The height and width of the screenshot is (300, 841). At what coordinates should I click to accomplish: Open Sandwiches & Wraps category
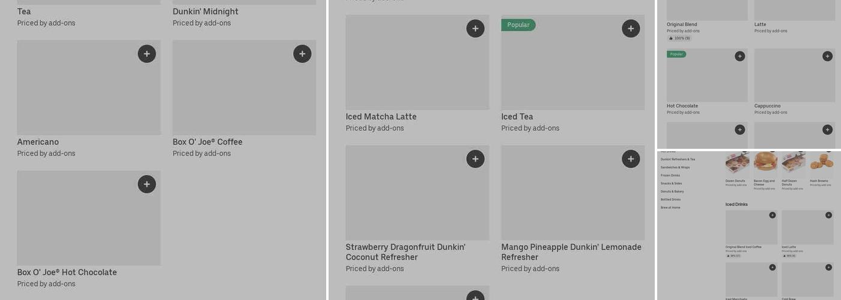pos(675,167)
